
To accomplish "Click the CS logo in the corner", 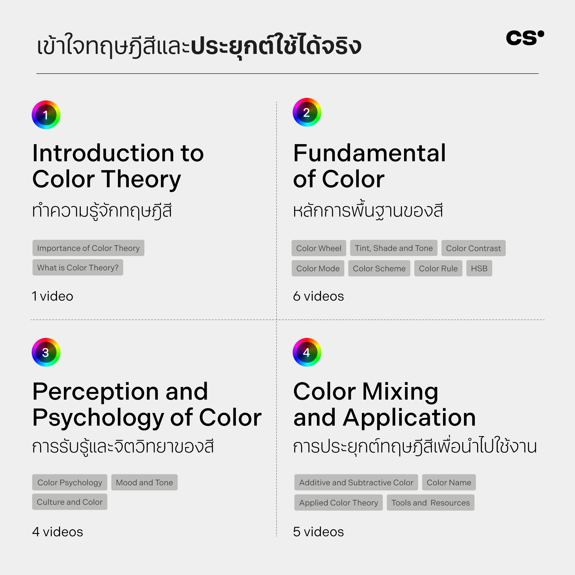I will point(525,38).
